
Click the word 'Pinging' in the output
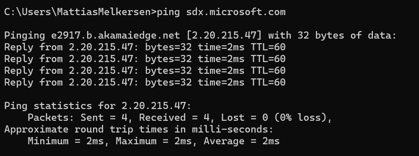(25, 35)
